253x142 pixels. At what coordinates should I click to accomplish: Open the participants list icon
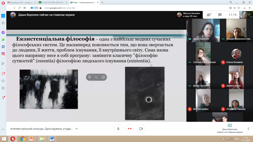pos(209,15)
